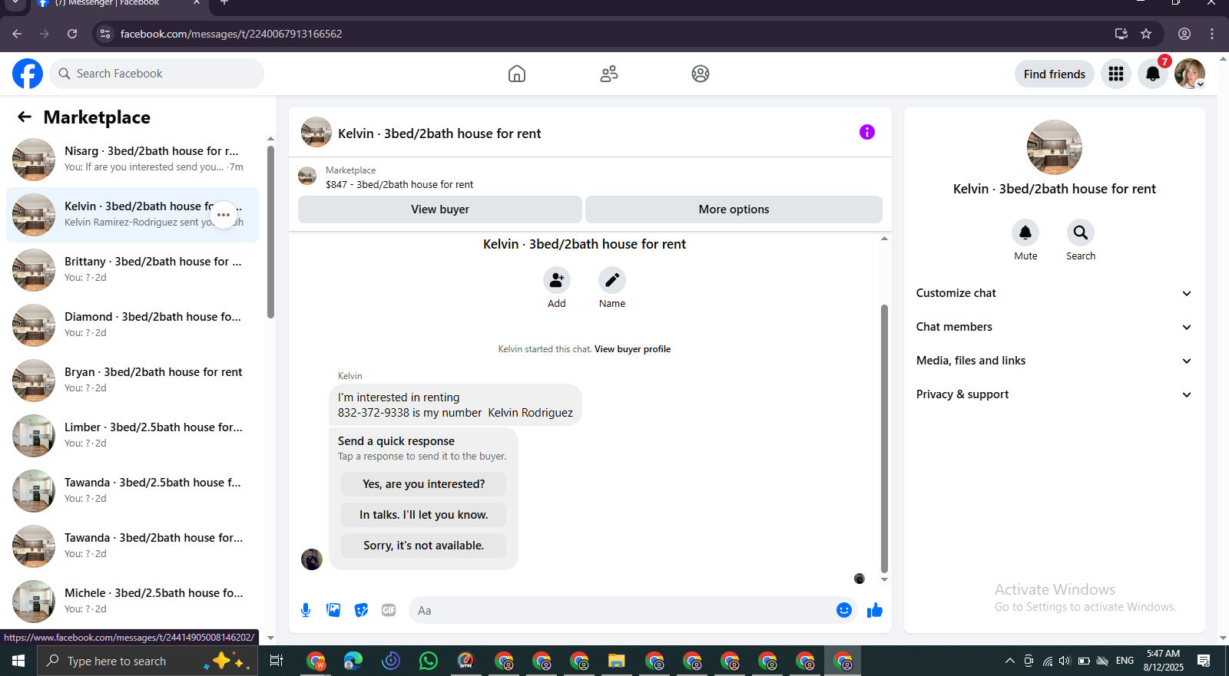Open the apps grid menu icon

1116,74
